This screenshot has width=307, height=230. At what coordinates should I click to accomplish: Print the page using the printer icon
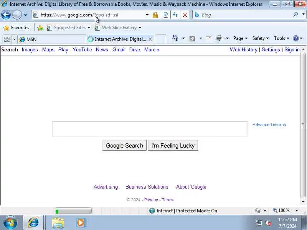[x=219, y=38]
